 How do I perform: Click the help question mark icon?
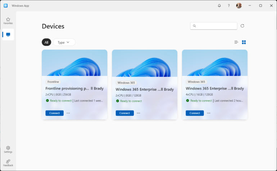pyautogui.click(x=229, y=5)
